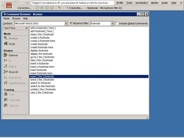
Task: Select the "insert footnote here" command
Action: click(41, 73)
